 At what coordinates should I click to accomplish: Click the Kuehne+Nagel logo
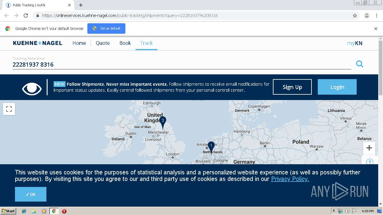(38, 43)
